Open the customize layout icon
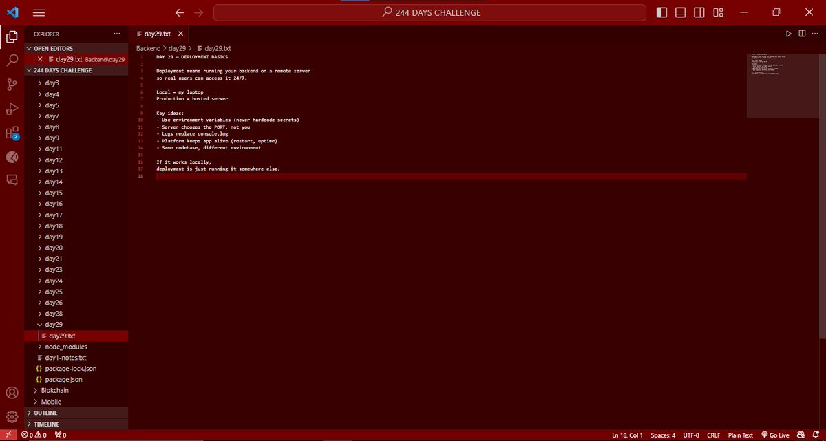 tap(719, 12)
